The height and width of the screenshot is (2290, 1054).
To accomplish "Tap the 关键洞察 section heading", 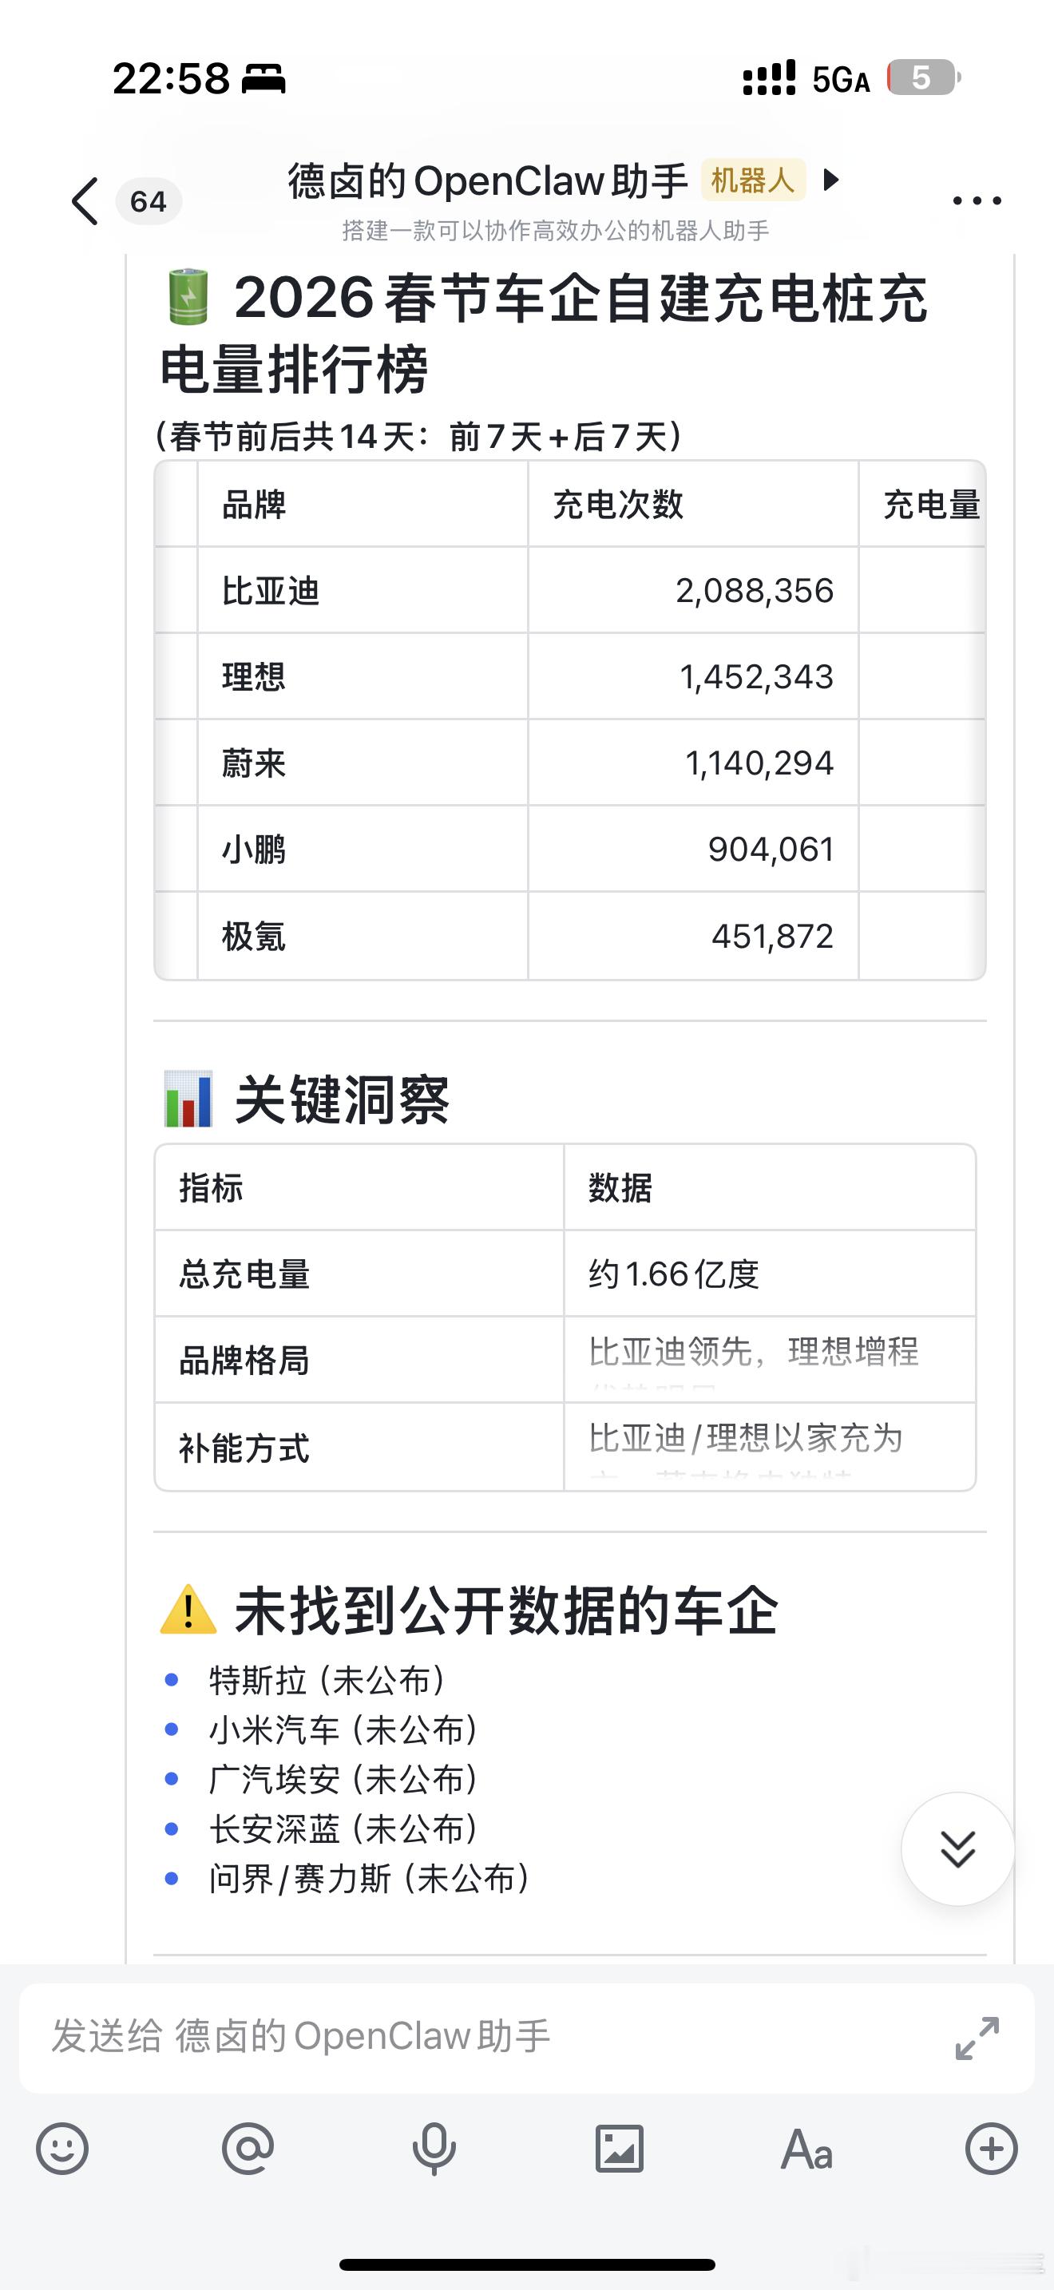I will tap(342, 1099).
